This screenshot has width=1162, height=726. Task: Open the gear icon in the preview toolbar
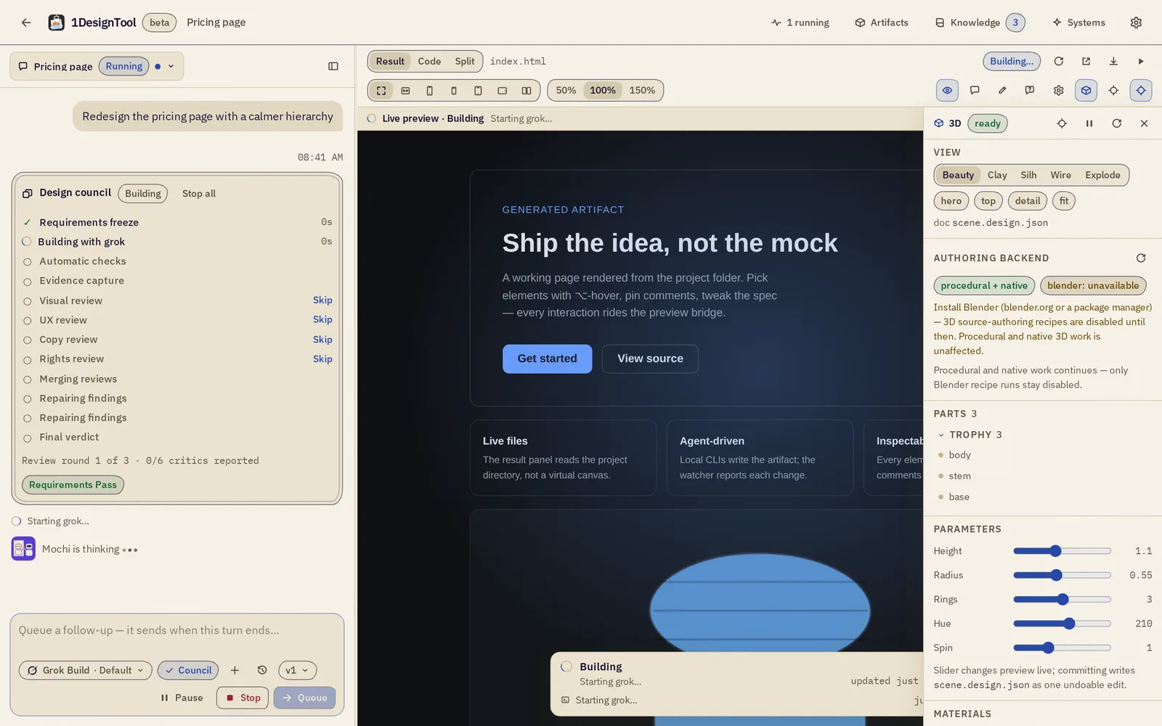(x=1058, y=90)
